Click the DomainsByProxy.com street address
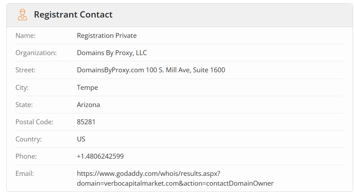The height and width of the screenshot is (192, 354). [151, 70]
